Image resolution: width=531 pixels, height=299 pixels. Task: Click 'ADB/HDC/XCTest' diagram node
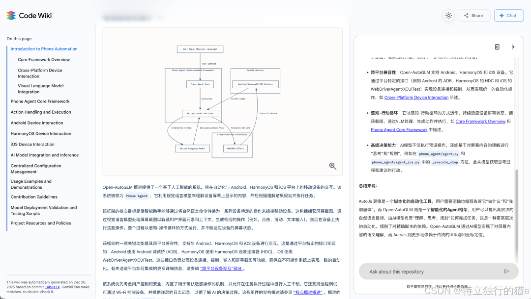(236, 149)
